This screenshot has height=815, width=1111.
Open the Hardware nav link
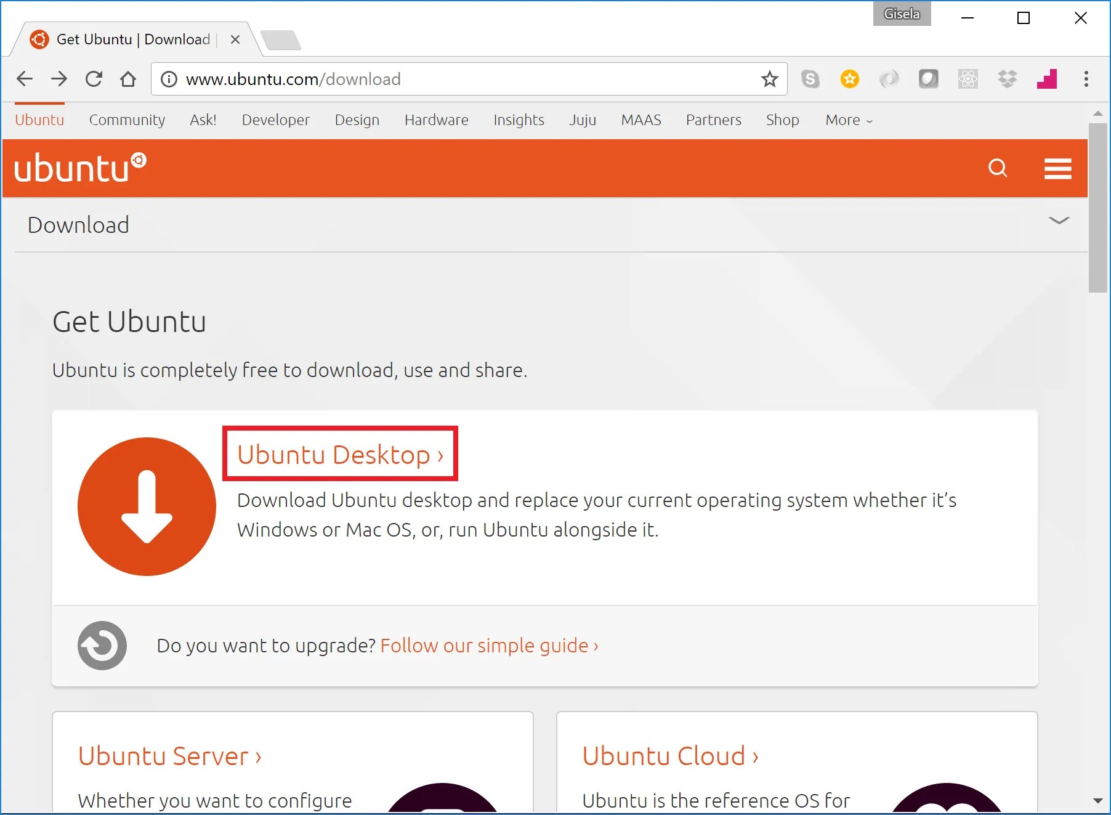pyautogui.click(x=437, y=120)
